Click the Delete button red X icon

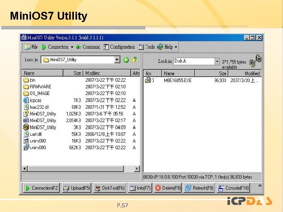(158, 188)
